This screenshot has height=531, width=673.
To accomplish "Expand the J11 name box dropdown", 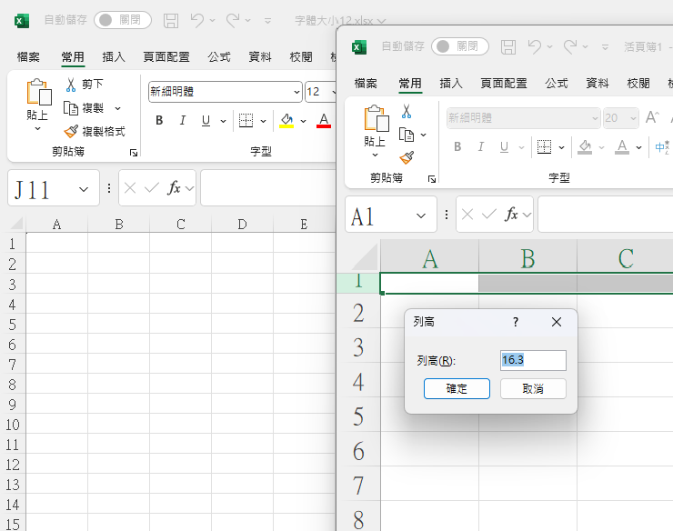I will [84, 189].
